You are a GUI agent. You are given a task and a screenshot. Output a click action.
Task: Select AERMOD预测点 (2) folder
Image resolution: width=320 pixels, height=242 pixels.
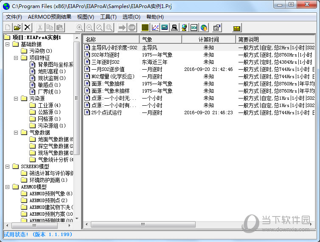[48, 200]
